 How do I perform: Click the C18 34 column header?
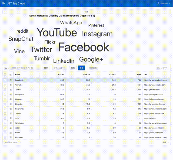78,74
